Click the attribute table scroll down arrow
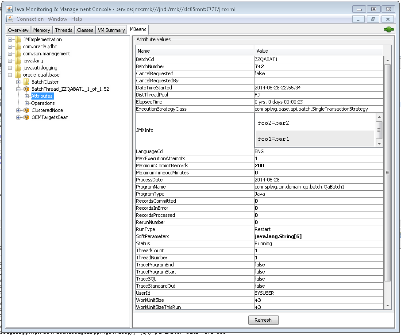The width and height of the screenshot is (401, 335). (x=388, y=306)
